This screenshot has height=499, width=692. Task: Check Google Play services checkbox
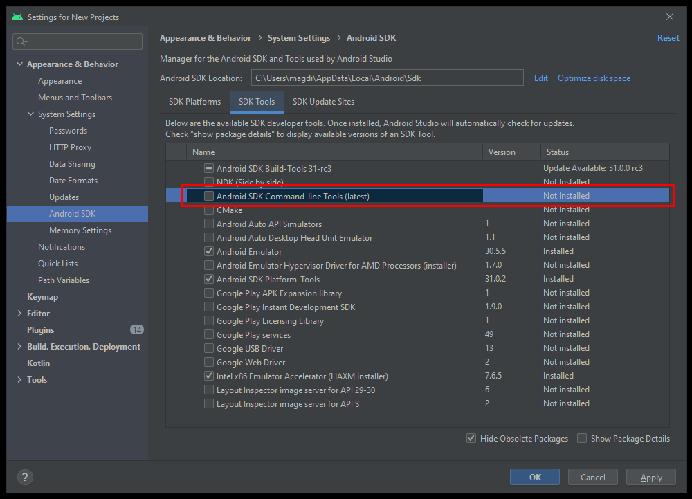click(209, 334)
